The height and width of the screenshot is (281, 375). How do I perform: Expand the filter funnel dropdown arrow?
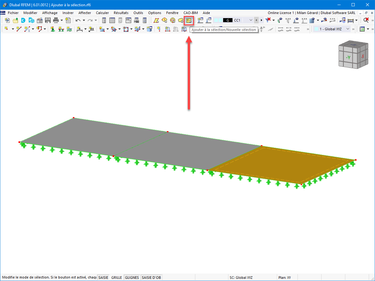point(273,20)
